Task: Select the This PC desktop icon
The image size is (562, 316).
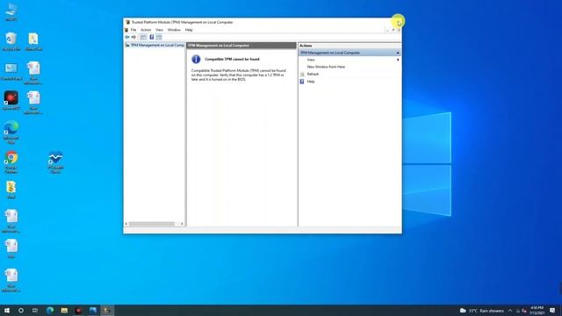Action: click(11, 11)
